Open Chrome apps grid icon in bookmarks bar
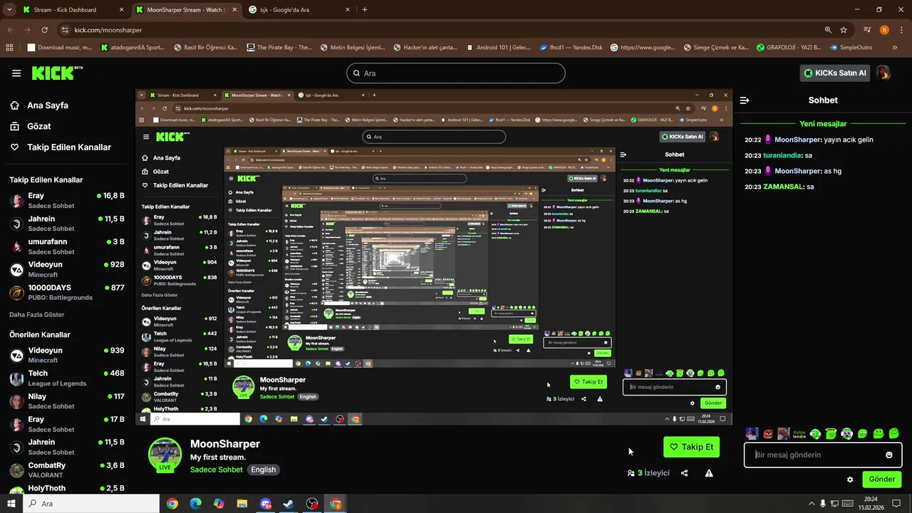This screenshot has width=912, height=513. [9, 48]
